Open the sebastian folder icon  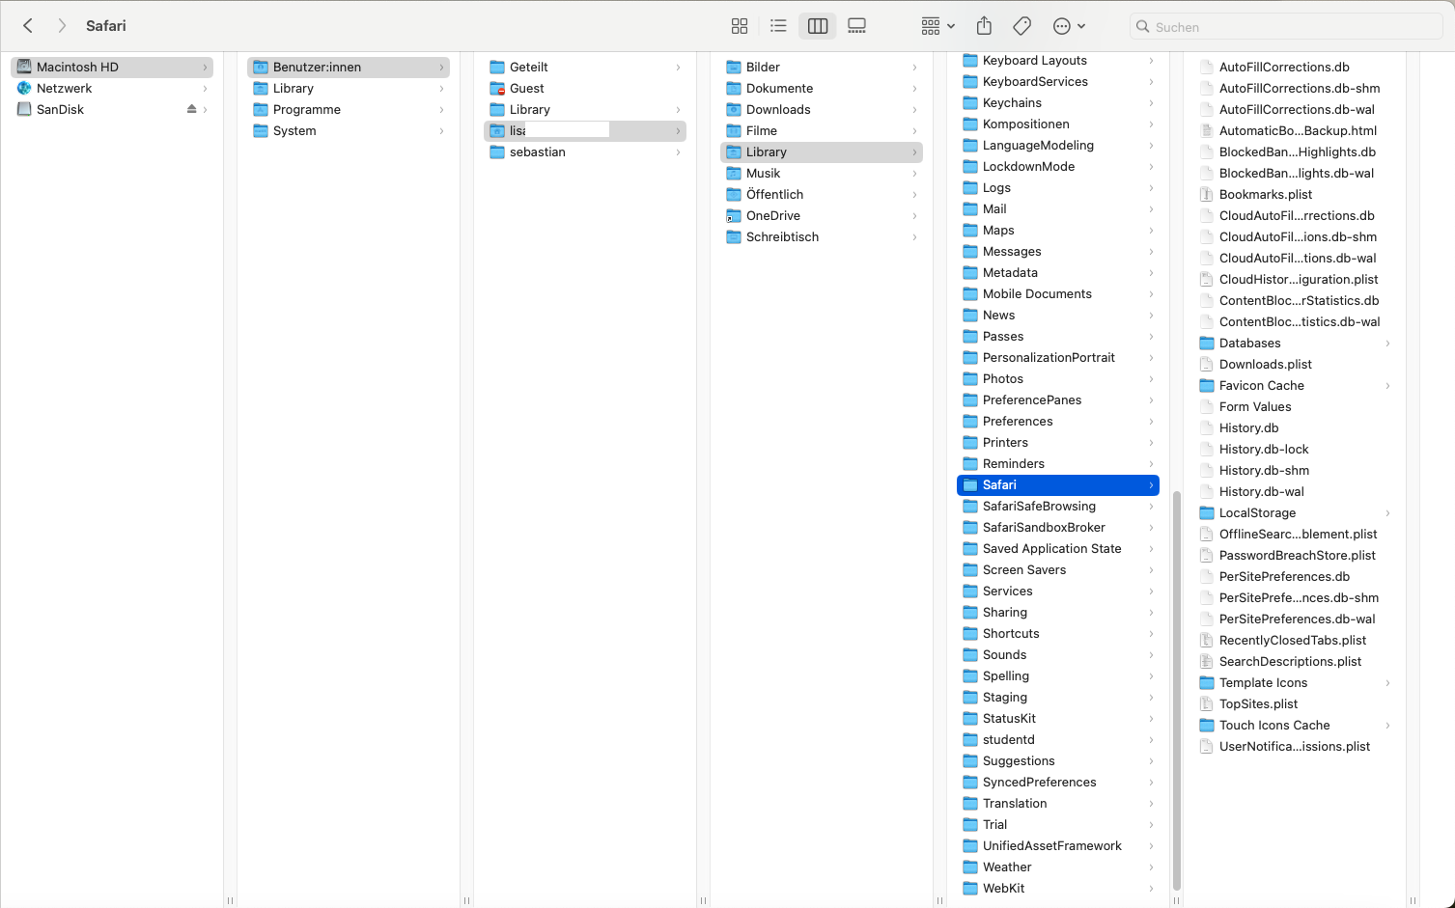coord(497,151)
